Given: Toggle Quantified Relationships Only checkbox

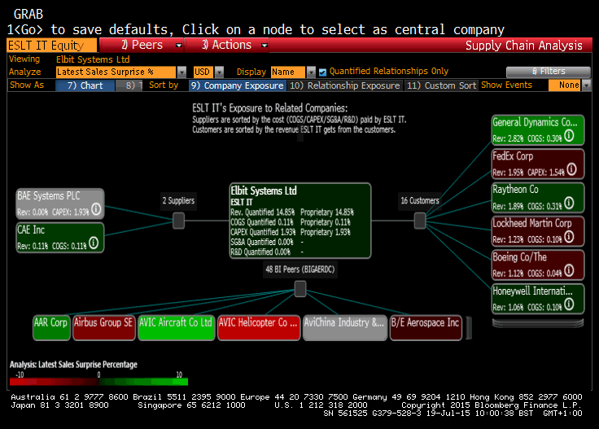Looking at the screenshot, I should tap(323, 72).
